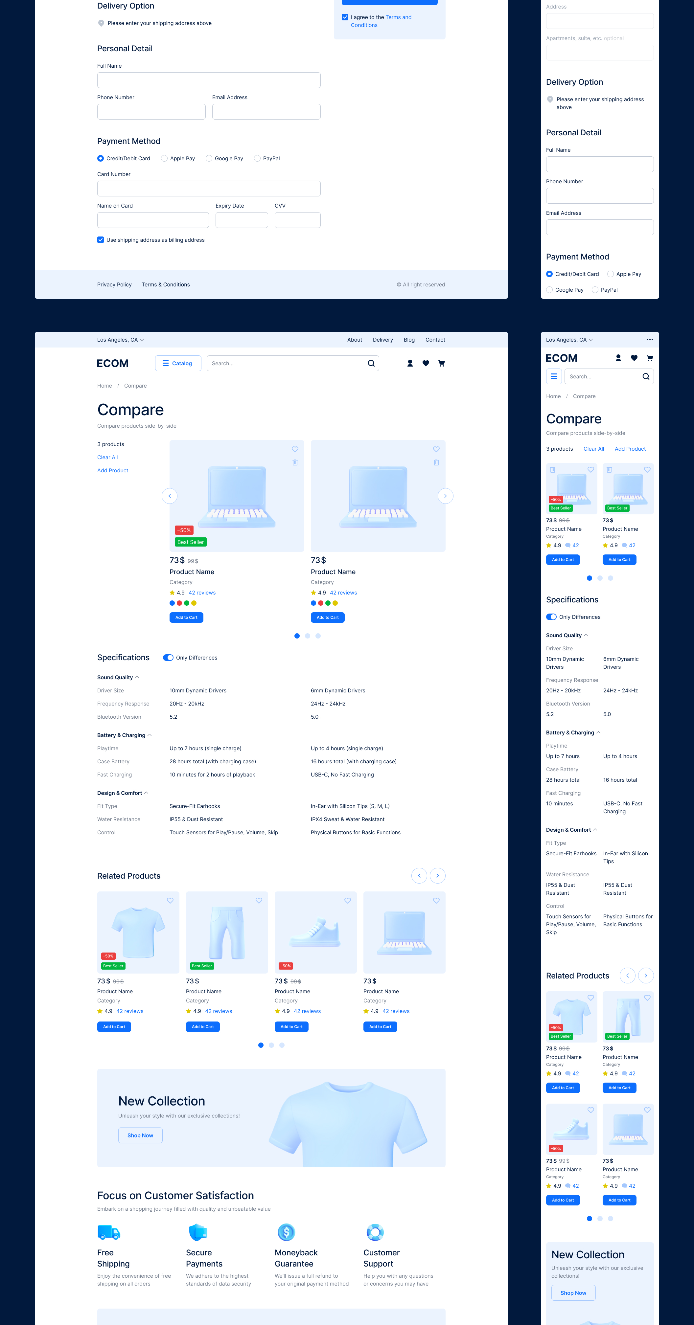The width and height of the screenshot is (694, 1325).
Task: Select the Apple Pay payment option
Action: [x=164, y=158]
